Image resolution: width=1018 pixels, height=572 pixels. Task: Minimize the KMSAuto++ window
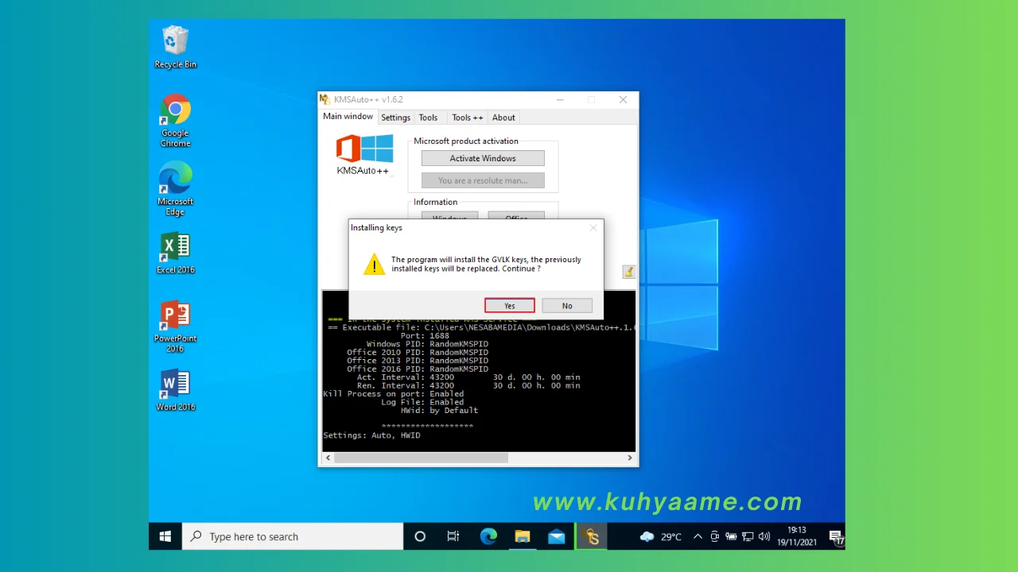tap(561, 99)
